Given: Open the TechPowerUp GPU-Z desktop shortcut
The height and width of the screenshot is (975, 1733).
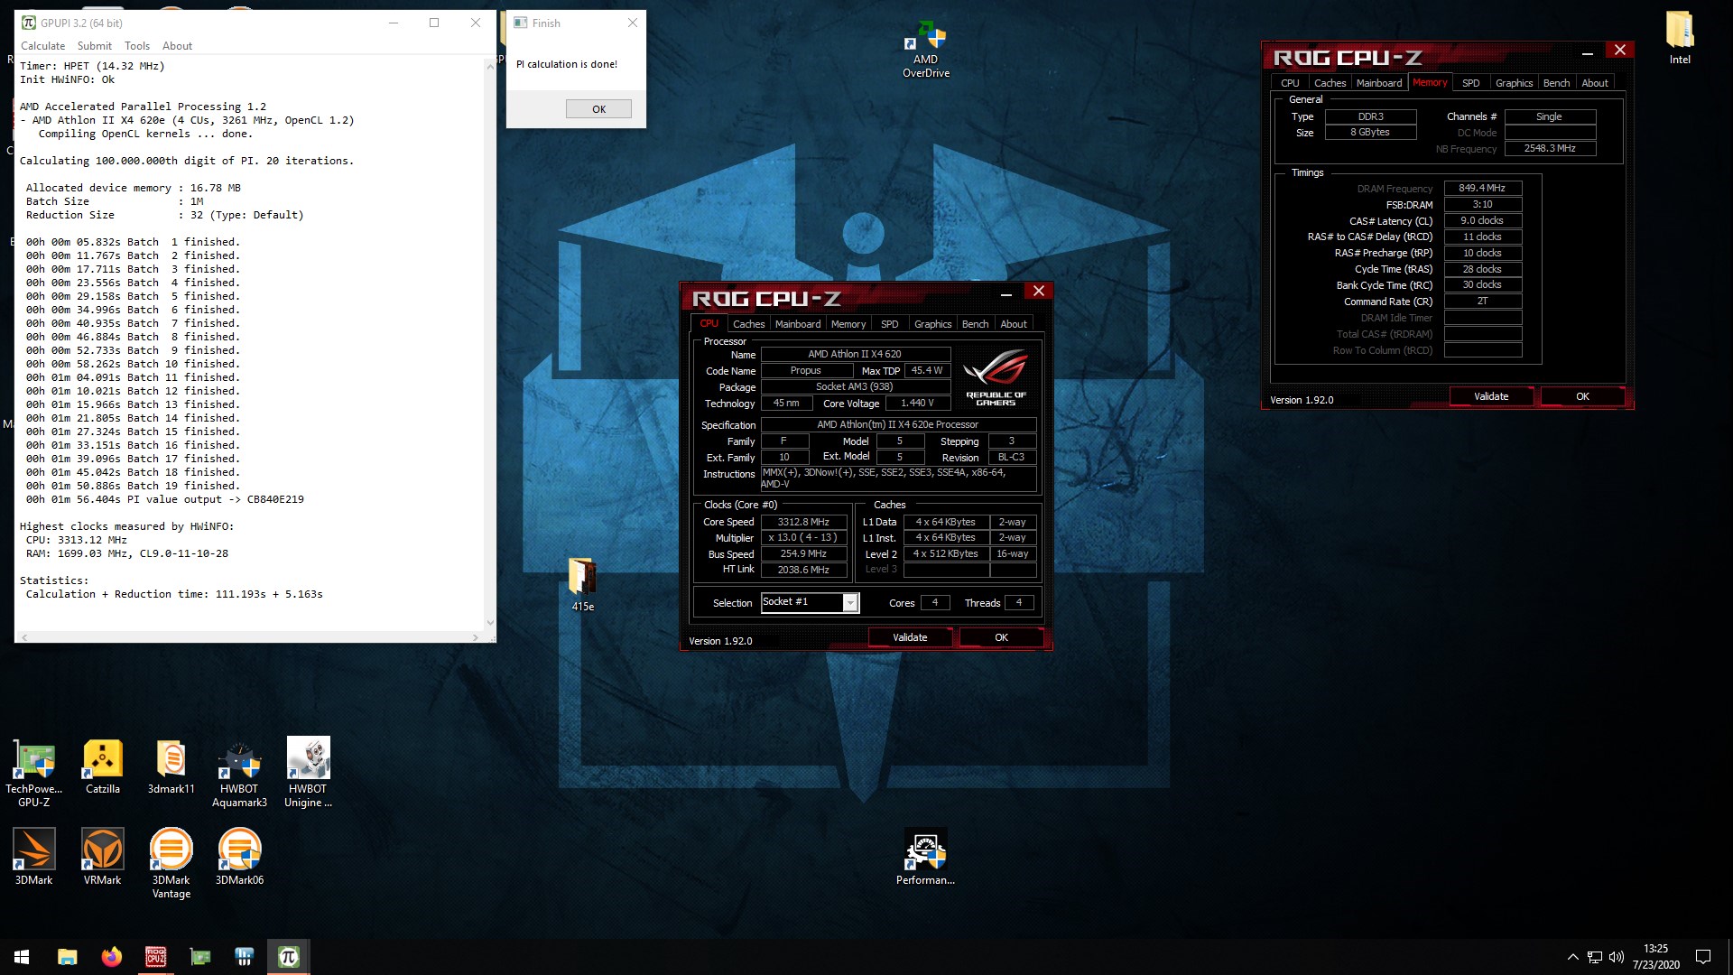Looking at the screenshot, I should (34, 773).
